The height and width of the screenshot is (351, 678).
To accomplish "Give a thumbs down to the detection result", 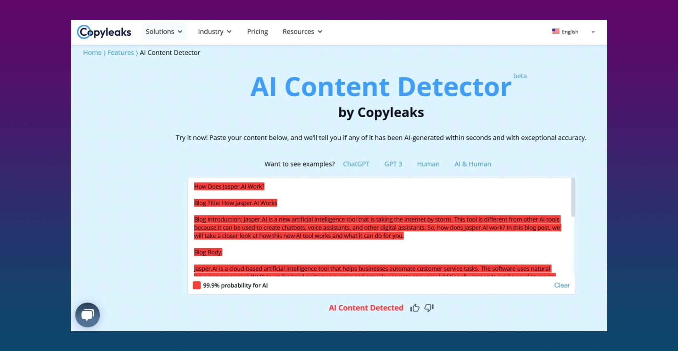I will click(x=428, y=308).
